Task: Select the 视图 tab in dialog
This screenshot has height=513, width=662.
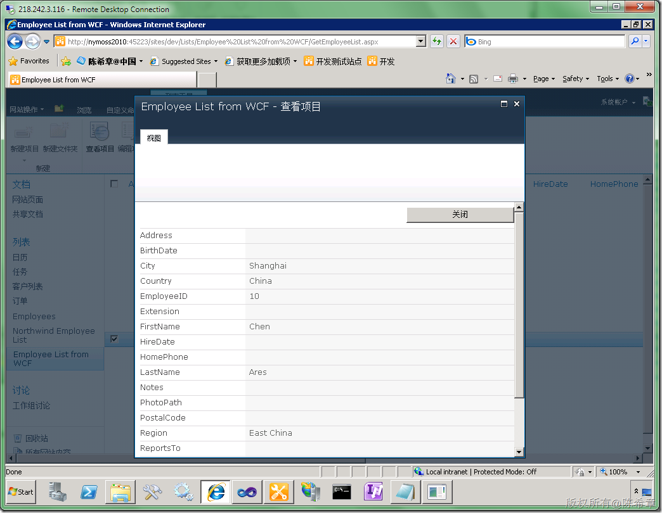Action: [153, 138]
